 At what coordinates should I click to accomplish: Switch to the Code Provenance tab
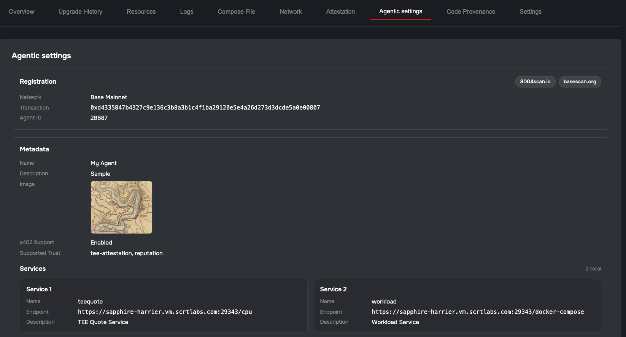(471, 12)
